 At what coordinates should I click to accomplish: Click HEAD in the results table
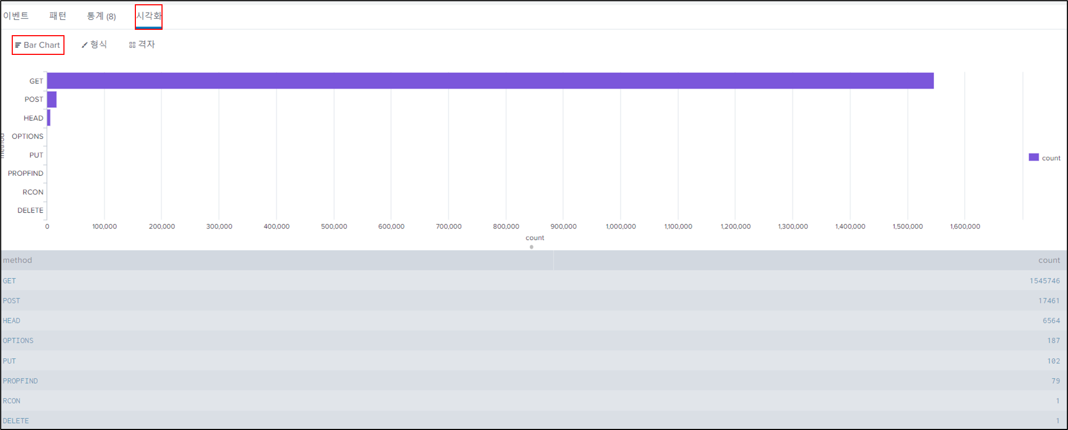pyautogui.click(x=11, y=321)
